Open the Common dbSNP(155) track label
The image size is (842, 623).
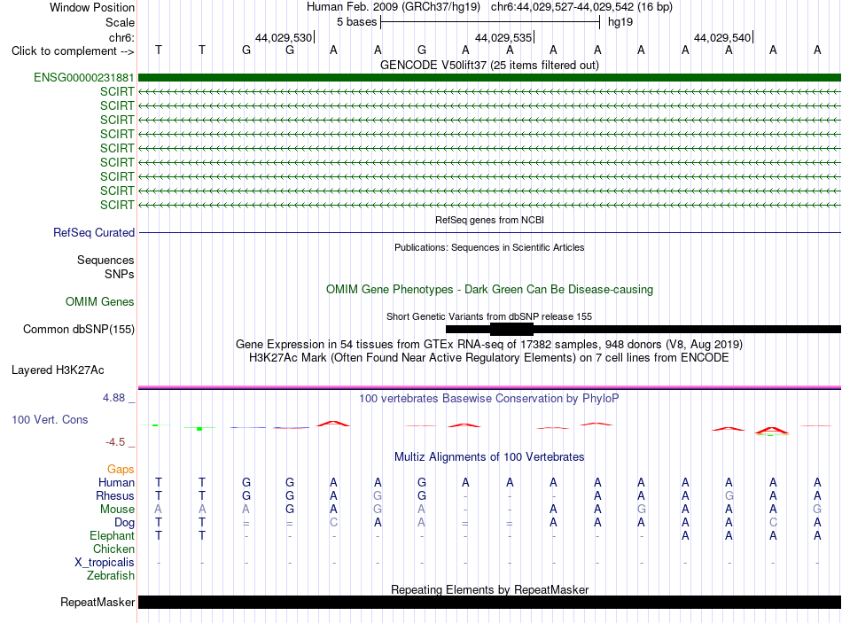(79, 329)
